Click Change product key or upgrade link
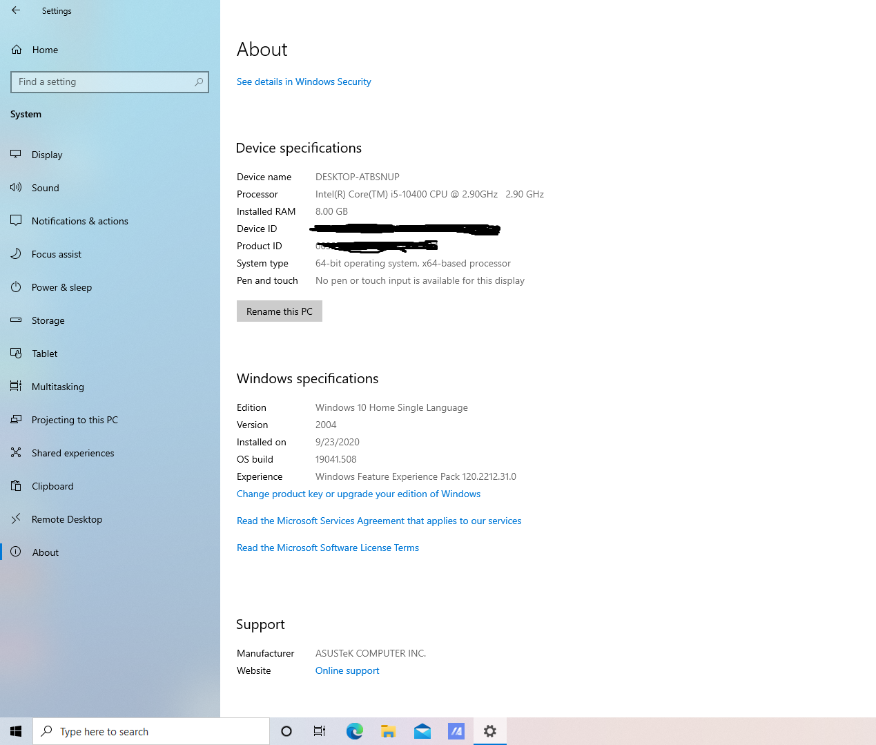 358,494
